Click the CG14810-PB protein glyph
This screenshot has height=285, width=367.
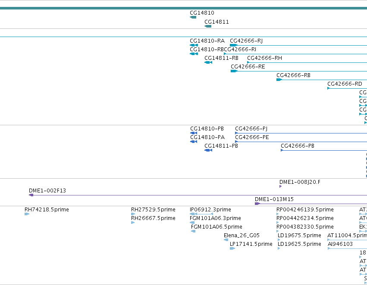(x=194, y=133)
